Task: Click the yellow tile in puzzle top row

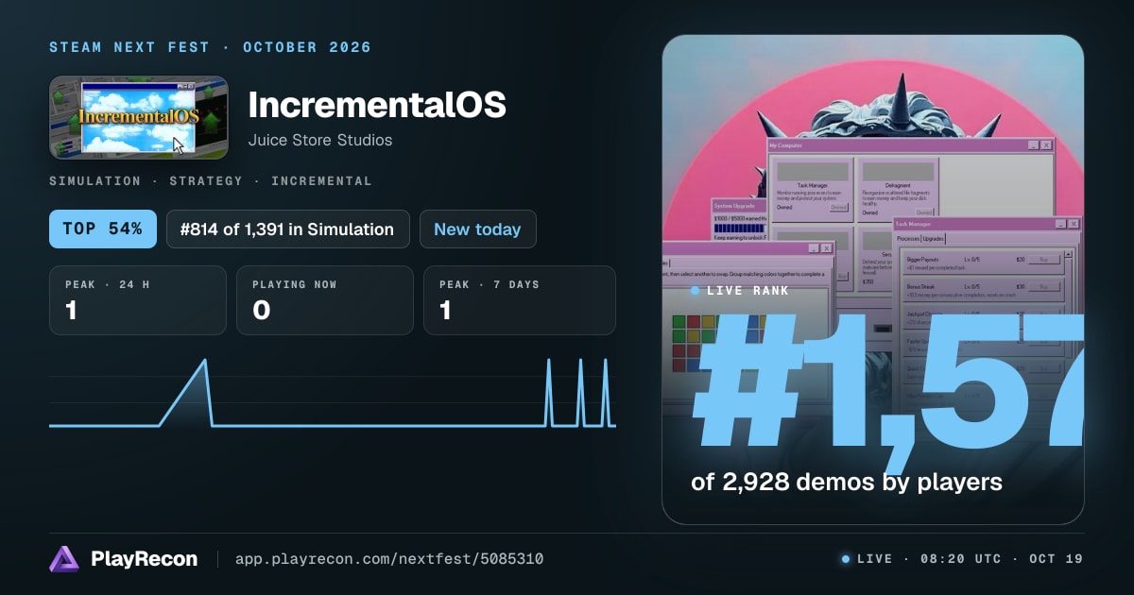Action: point(708,322)
